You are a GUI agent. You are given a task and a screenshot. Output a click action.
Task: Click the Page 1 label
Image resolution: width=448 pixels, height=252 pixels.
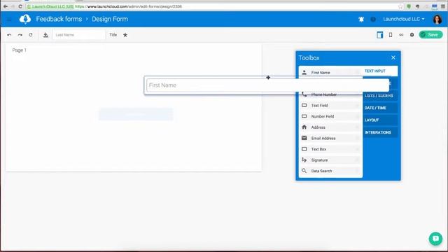pyautogui.click(x=19, y=50)
